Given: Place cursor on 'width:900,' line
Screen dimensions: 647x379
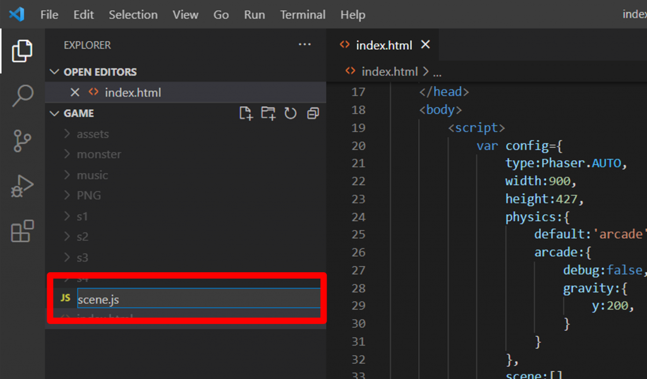Looking at the screenshot, I should (x=541, y=181).
